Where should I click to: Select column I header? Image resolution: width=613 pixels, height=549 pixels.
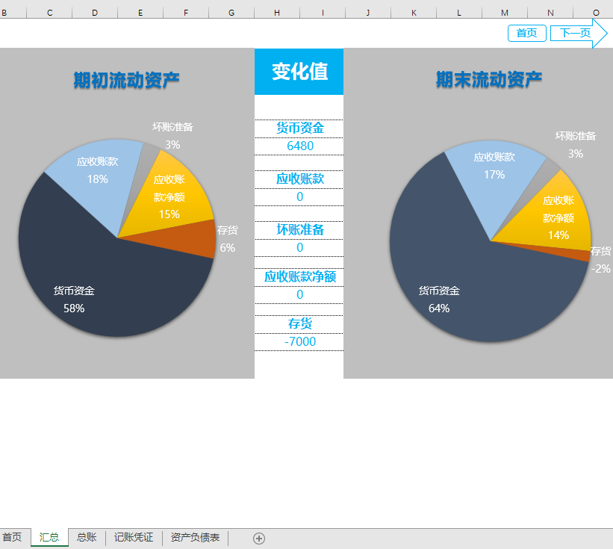pyautogui.click(x=323, y=13)
